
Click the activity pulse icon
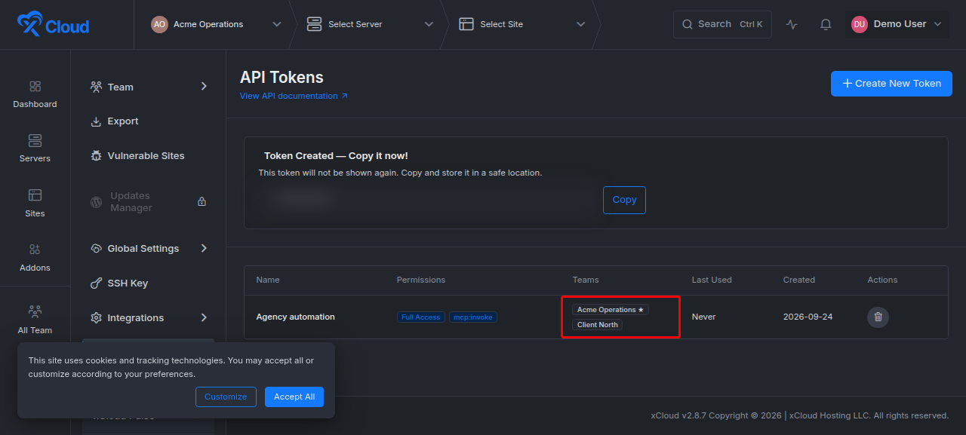(x=792, y=24)
